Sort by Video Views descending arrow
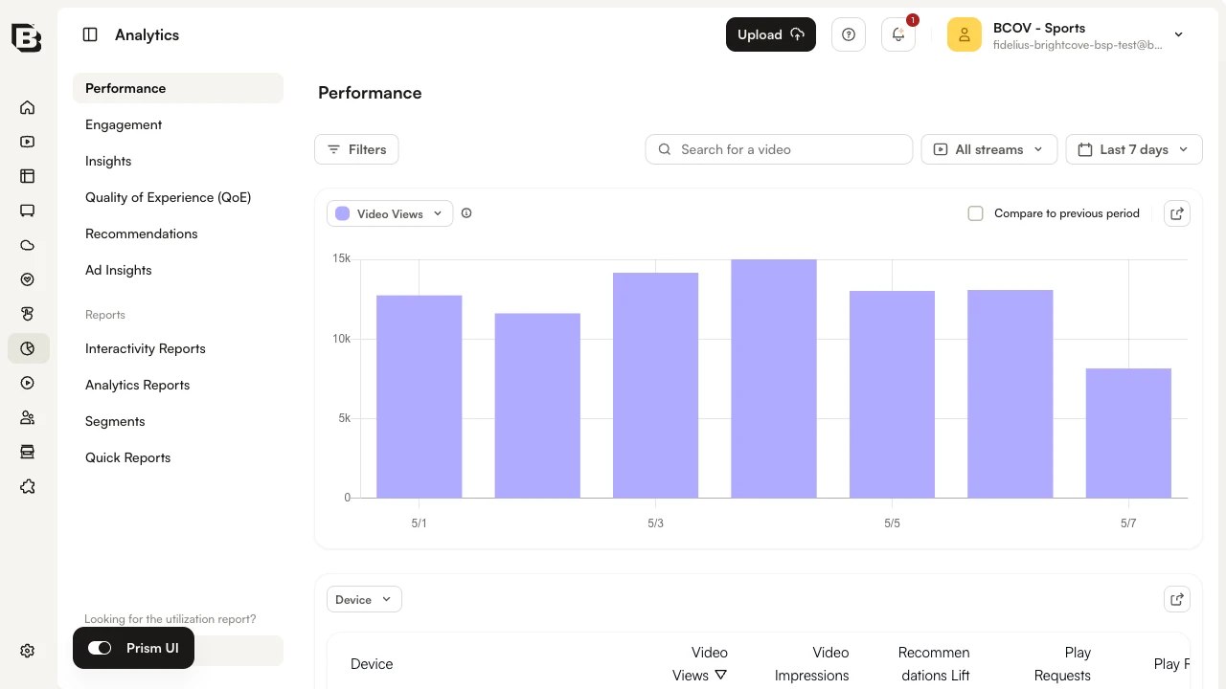1226x689 pixels. click(721, 675)
